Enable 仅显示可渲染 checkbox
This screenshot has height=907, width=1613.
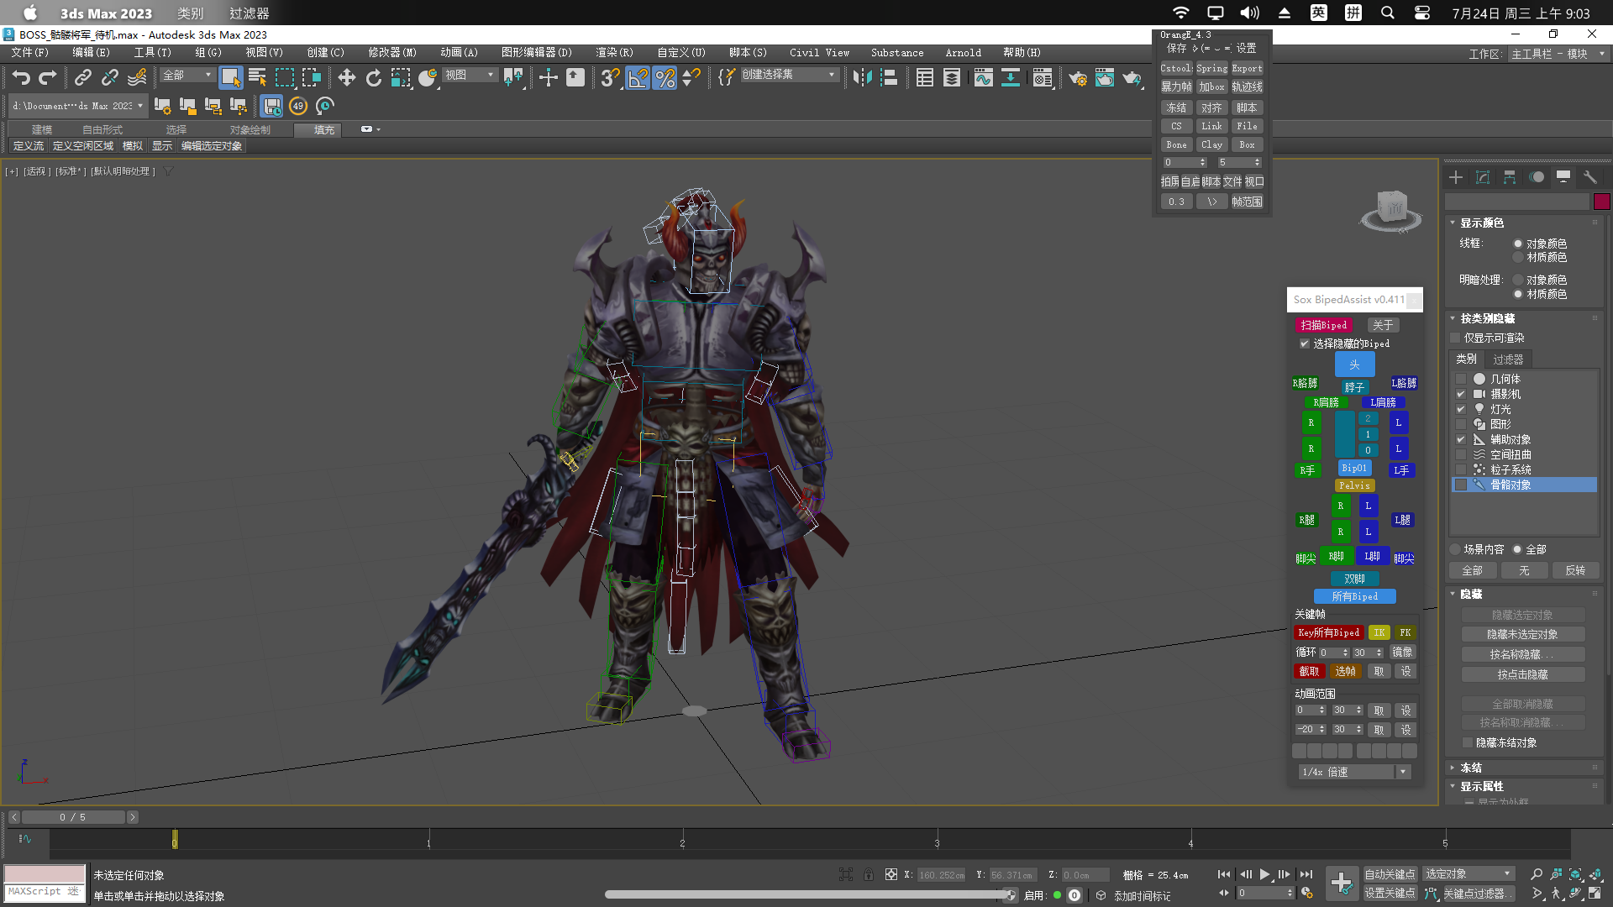click(1456, 338)
